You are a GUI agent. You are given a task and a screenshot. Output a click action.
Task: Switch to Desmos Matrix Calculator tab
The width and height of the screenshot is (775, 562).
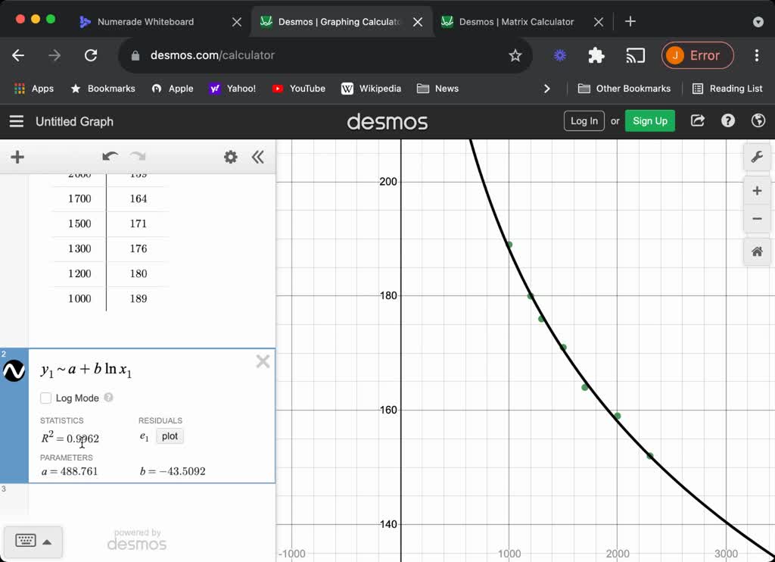pyautogui.click(x=515, y=22)
